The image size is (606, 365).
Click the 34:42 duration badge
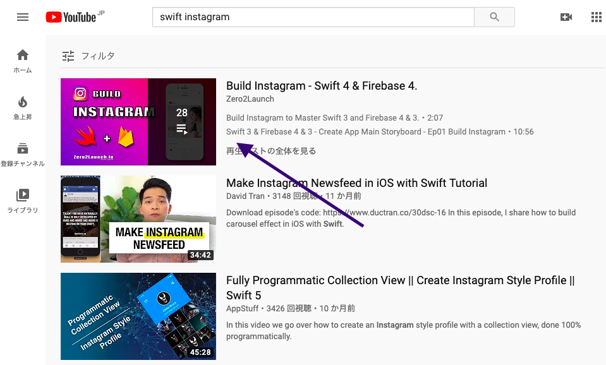(200, 255)
